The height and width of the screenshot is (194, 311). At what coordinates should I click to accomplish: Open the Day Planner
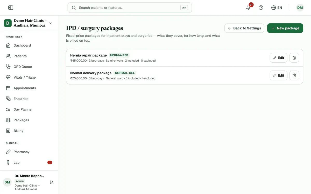click(x=29, y=109)
